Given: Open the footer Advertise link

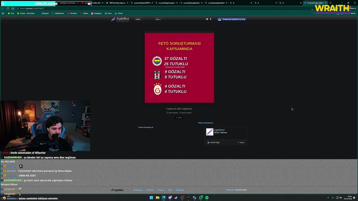Looking at the screenshot, I should (x=180, y=190).
